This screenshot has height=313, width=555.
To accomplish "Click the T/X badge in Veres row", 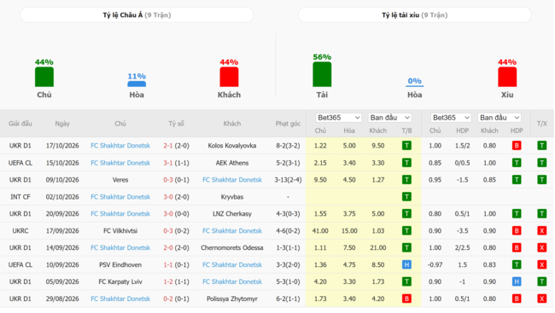I will coord(542,180).
